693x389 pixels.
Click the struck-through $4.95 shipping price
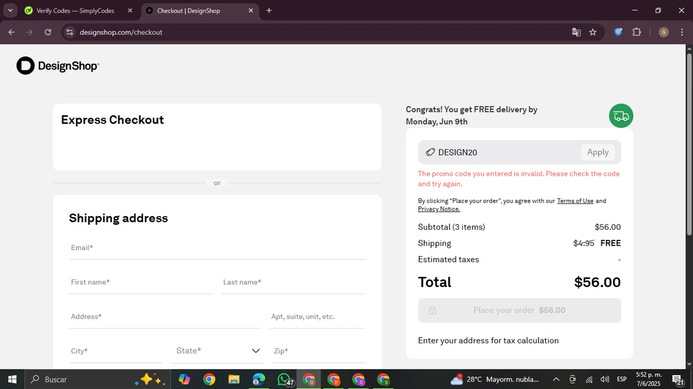pyautogui.click(x=584, y=243)
